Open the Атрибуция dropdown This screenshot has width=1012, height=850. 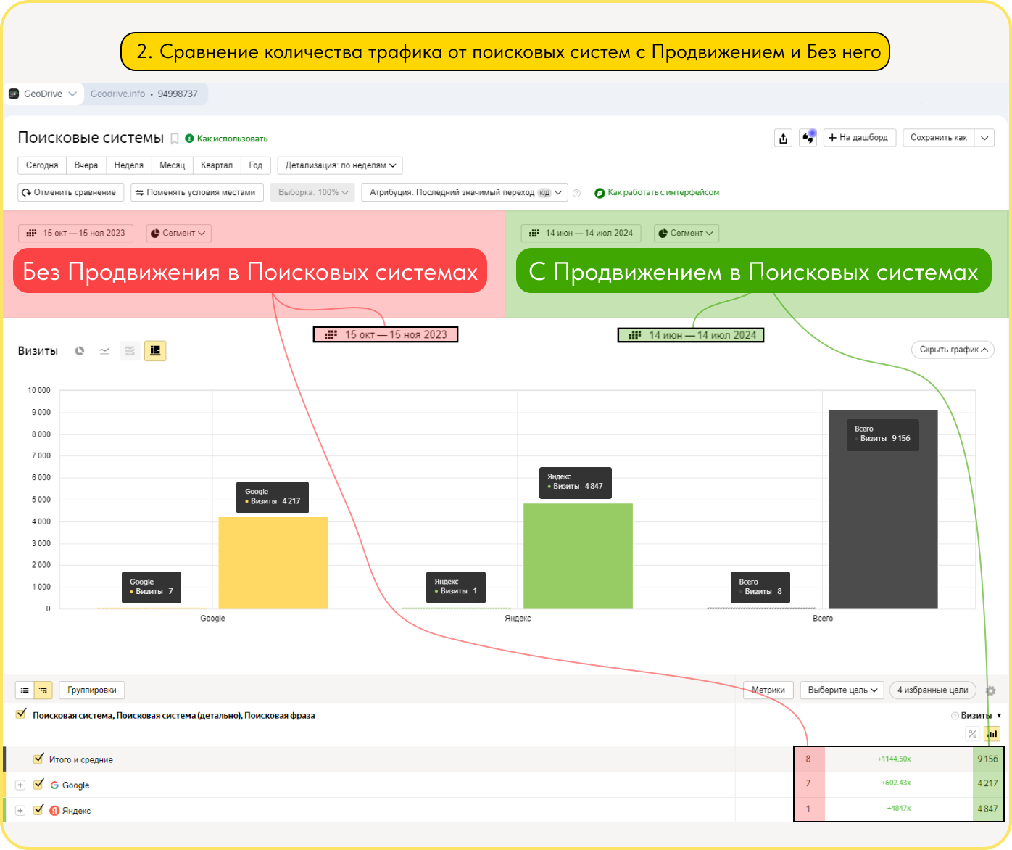point(465,192)
